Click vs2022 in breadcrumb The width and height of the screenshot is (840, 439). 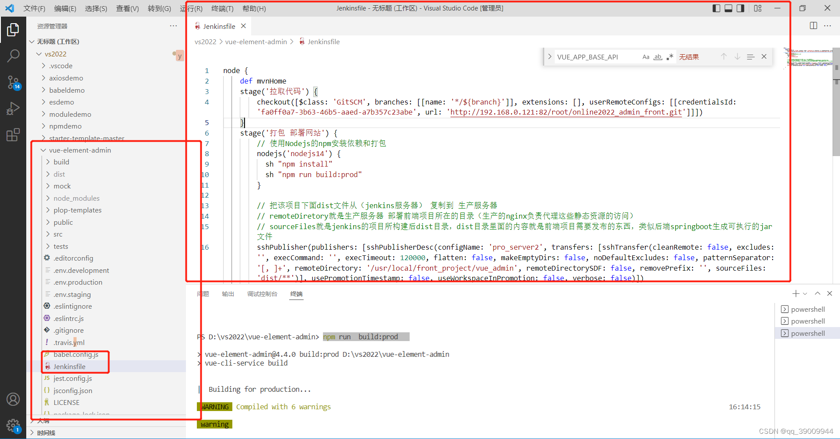click(205, 42)
